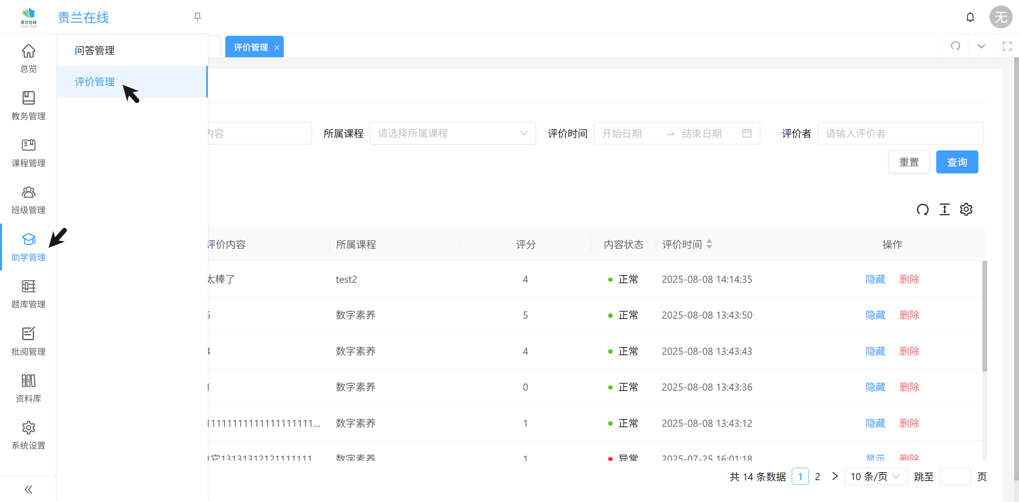Hide review dated 2025-08-08 13:43:50
The height and width of the screenshot is (502, 1019).
[x=875, y=315]
